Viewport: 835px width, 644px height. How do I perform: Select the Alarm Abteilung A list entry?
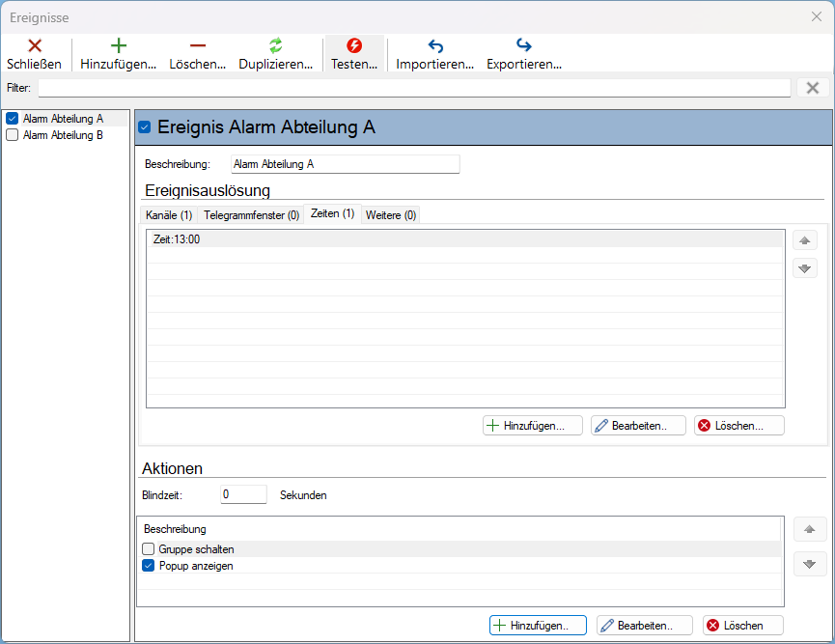(63, 119)
